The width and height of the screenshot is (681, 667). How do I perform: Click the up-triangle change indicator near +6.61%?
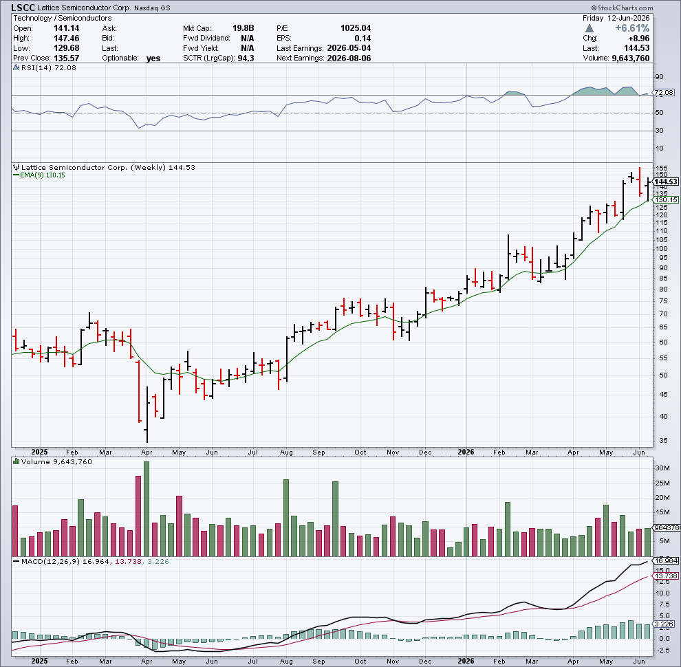coord(590,28)
